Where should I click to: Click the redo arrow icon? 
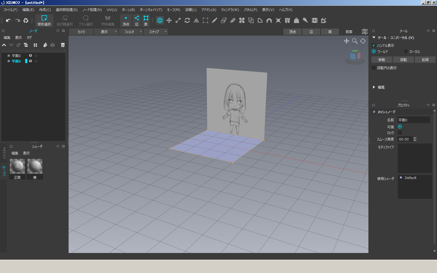coord(17,20)
